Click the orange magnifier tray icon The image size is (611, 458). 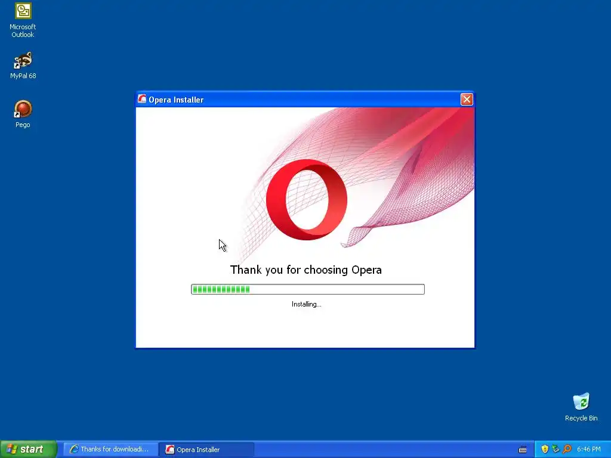pyautogui.click(x=567, y=449)
